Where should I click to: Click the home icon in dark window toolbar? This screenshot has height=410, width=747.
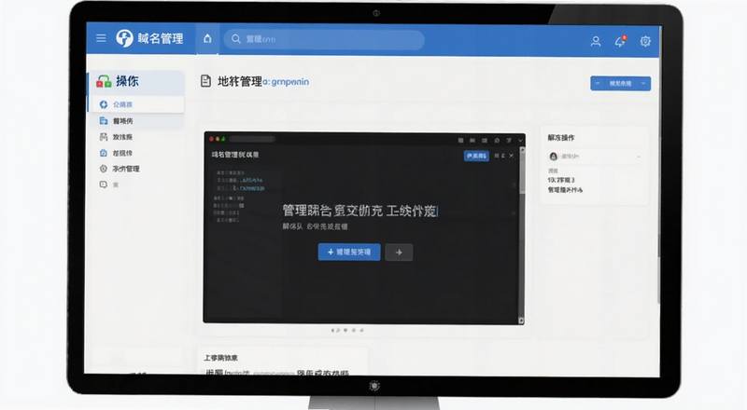pos(497,141)
